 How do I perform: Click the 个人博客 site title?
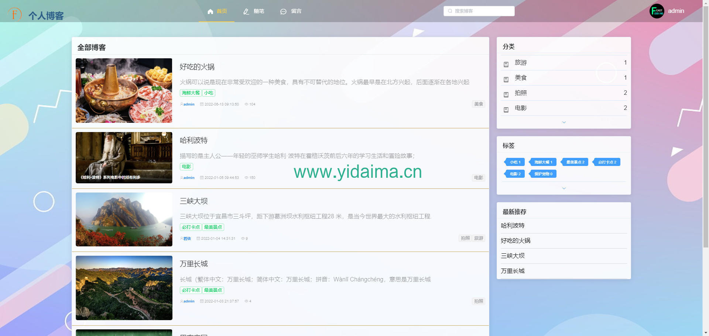point(46,16)
